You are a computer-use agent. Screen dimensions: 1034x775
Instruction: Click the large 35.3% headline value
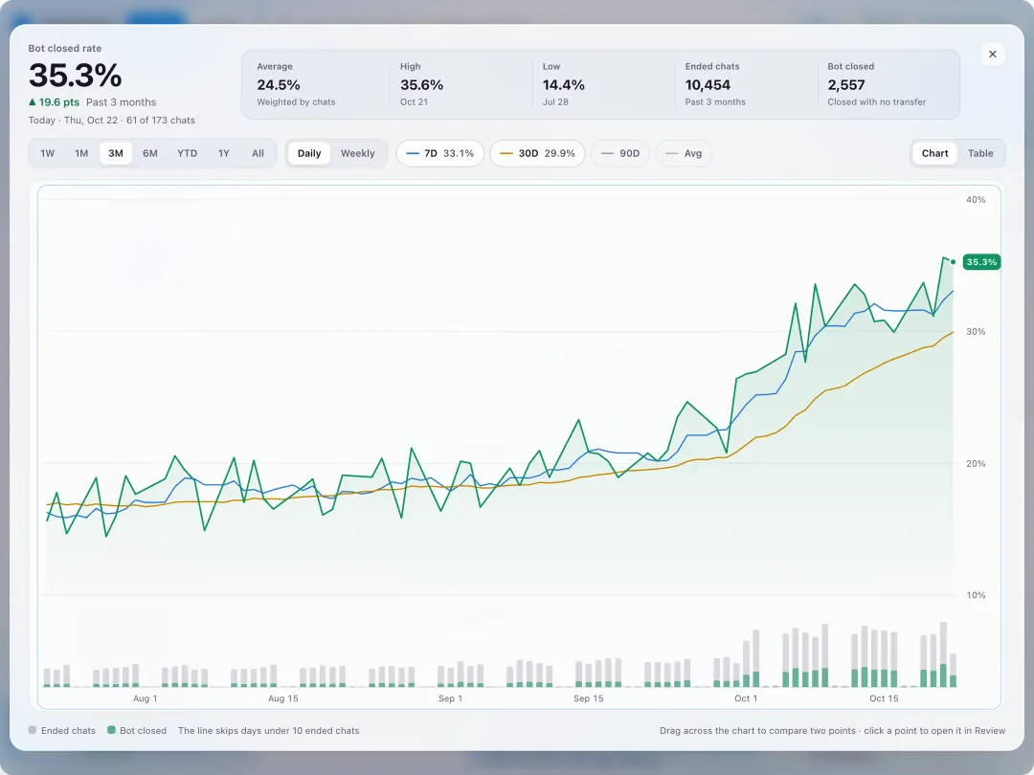[76, 76]
